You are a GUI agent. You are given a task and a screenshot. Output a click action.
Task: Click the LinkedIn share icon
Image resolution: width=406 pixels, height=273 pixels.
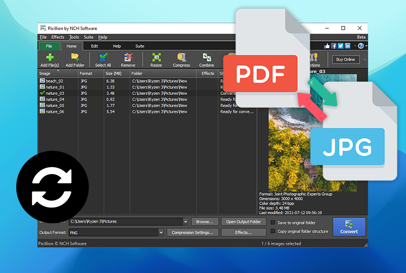(347, 46)
